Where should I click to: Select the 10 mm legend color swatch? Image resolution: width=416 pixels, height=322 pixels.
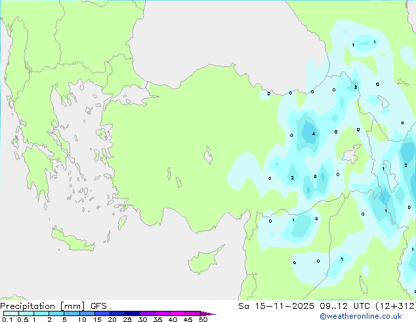tap(87, 313)
